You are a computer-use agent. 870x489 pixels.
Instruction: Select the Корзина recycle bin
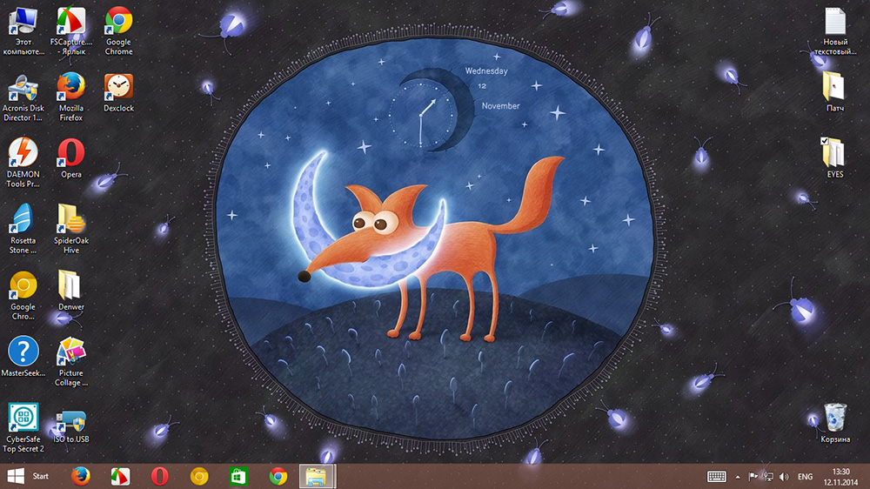pyautogui.click(x=835, y=423)
